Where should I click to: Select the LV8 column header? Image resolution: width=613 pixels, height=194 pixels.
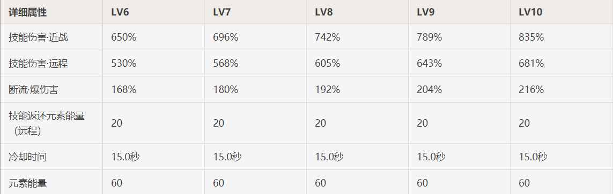point(324,12)
